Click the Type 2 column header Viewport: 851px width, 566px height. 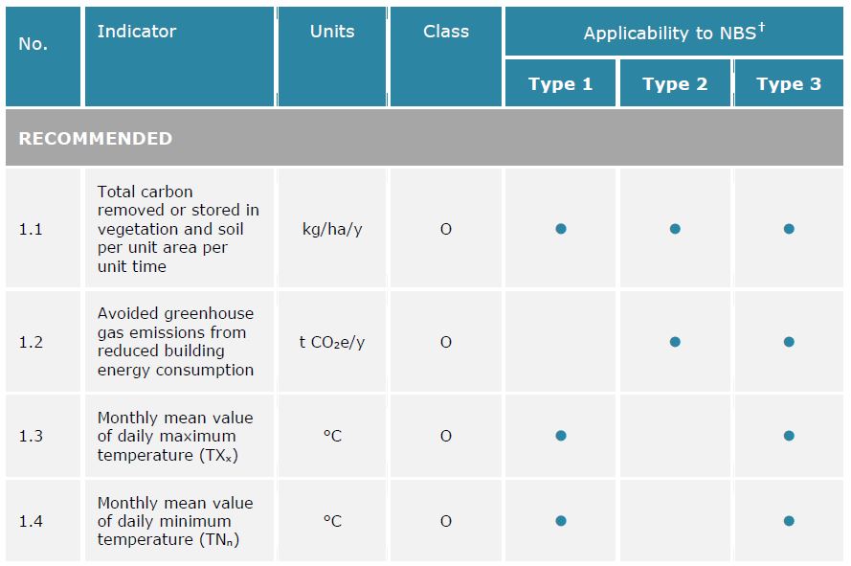pyautogui.click(x=675, y=84)
